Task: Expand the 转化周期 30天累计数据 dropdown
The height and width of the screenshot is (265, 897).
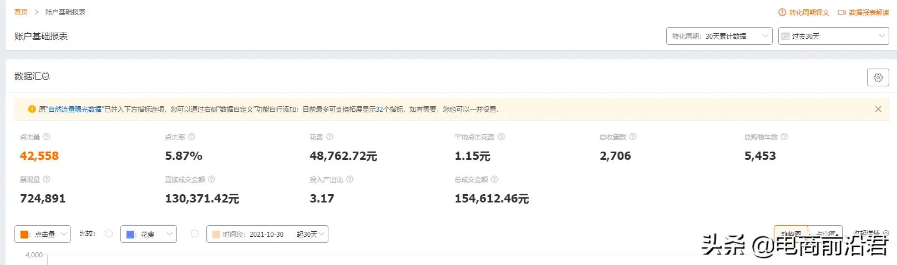Action: (719, 36)
